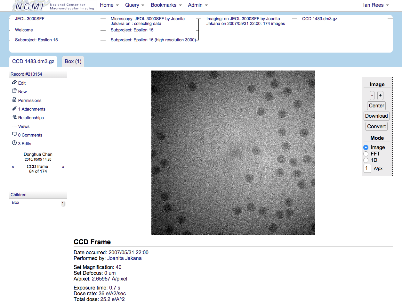Image resolution: width=402 pixels, height=302 pixels.
Task: Click the A/px value input field
Action: [367, 168]
